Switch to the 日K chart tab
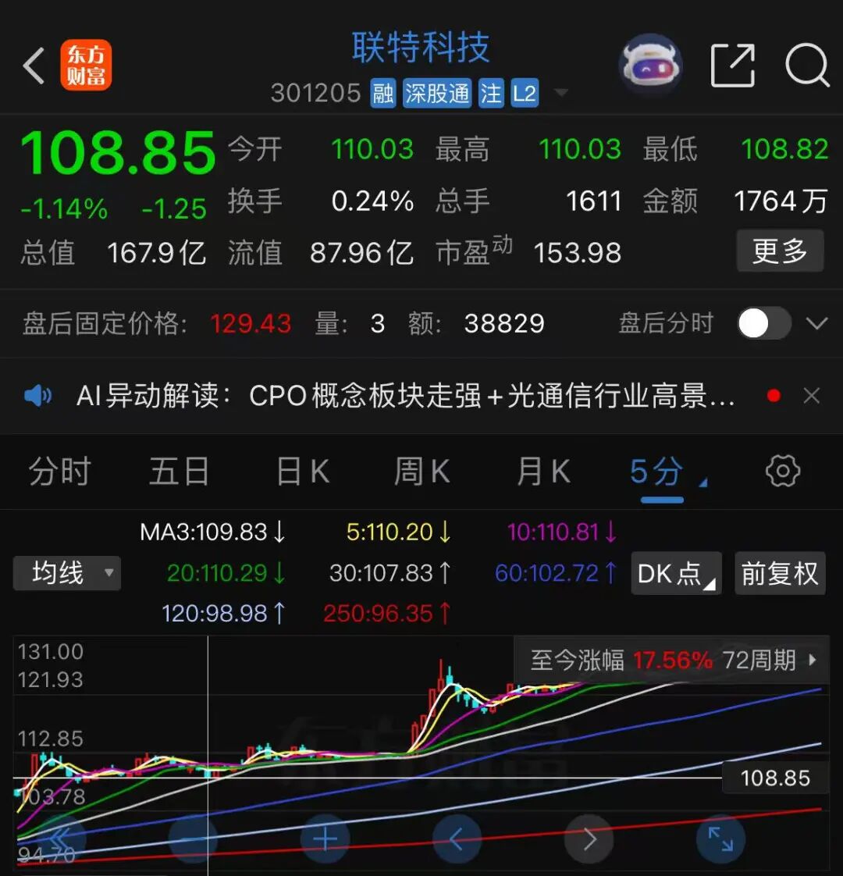Screen dimensions: 843x876 click(x=303, y=472)
